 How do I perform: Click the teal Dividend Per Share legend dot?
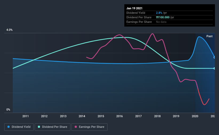pos(39,127)
